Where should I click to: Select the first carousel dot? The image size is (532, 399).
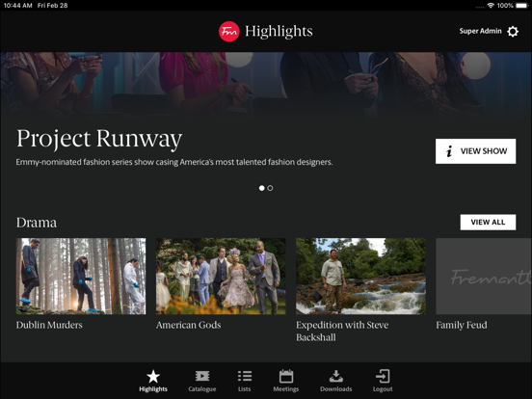[x=261, y=188]
